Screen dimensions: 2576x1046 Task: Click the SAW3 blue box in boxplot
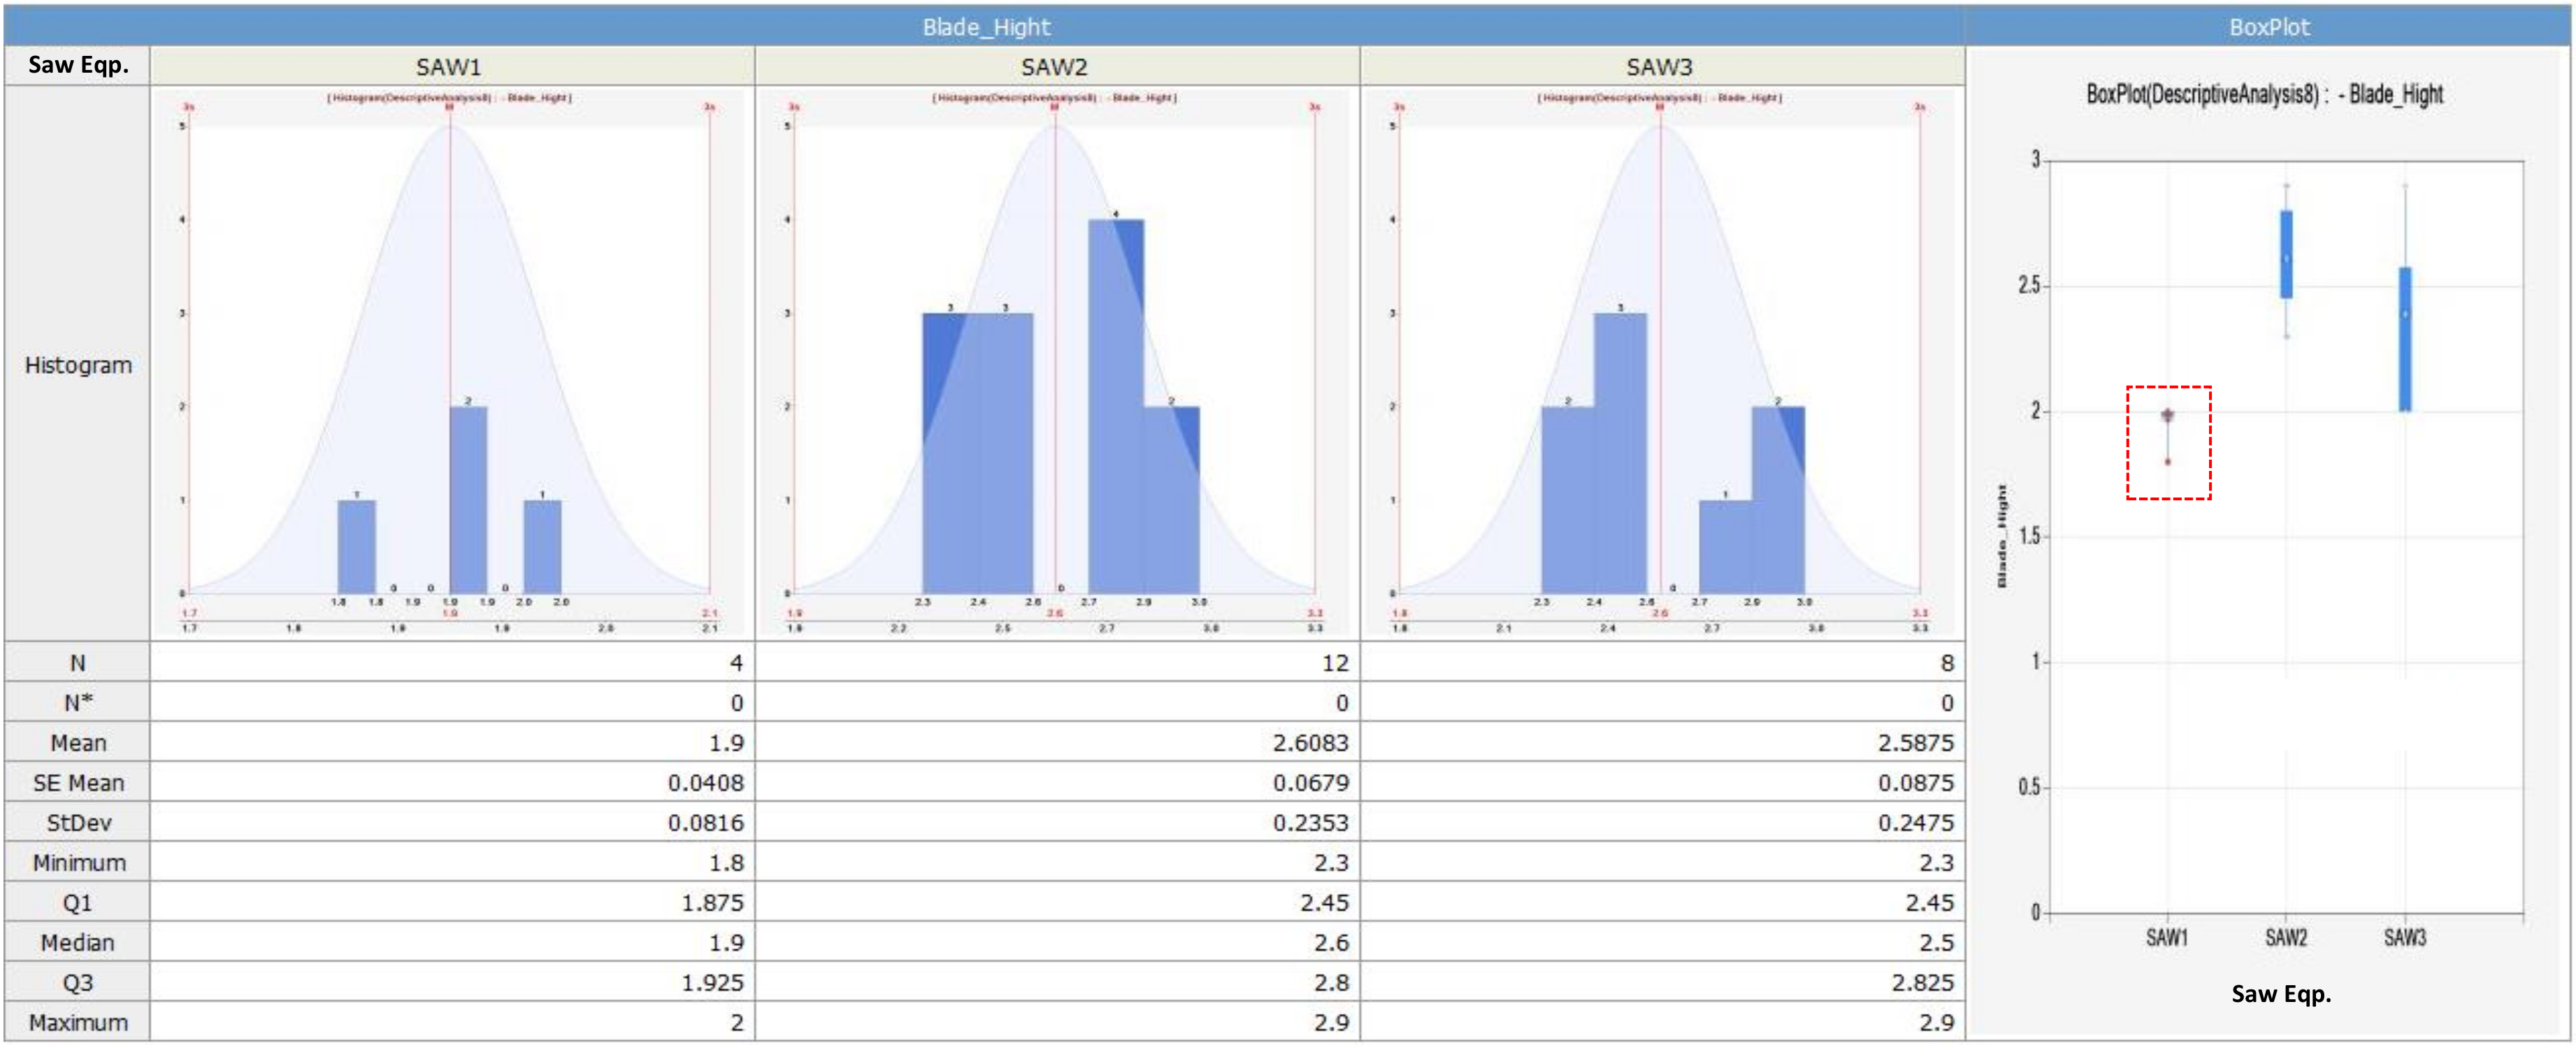click(x=2405, y=339)
